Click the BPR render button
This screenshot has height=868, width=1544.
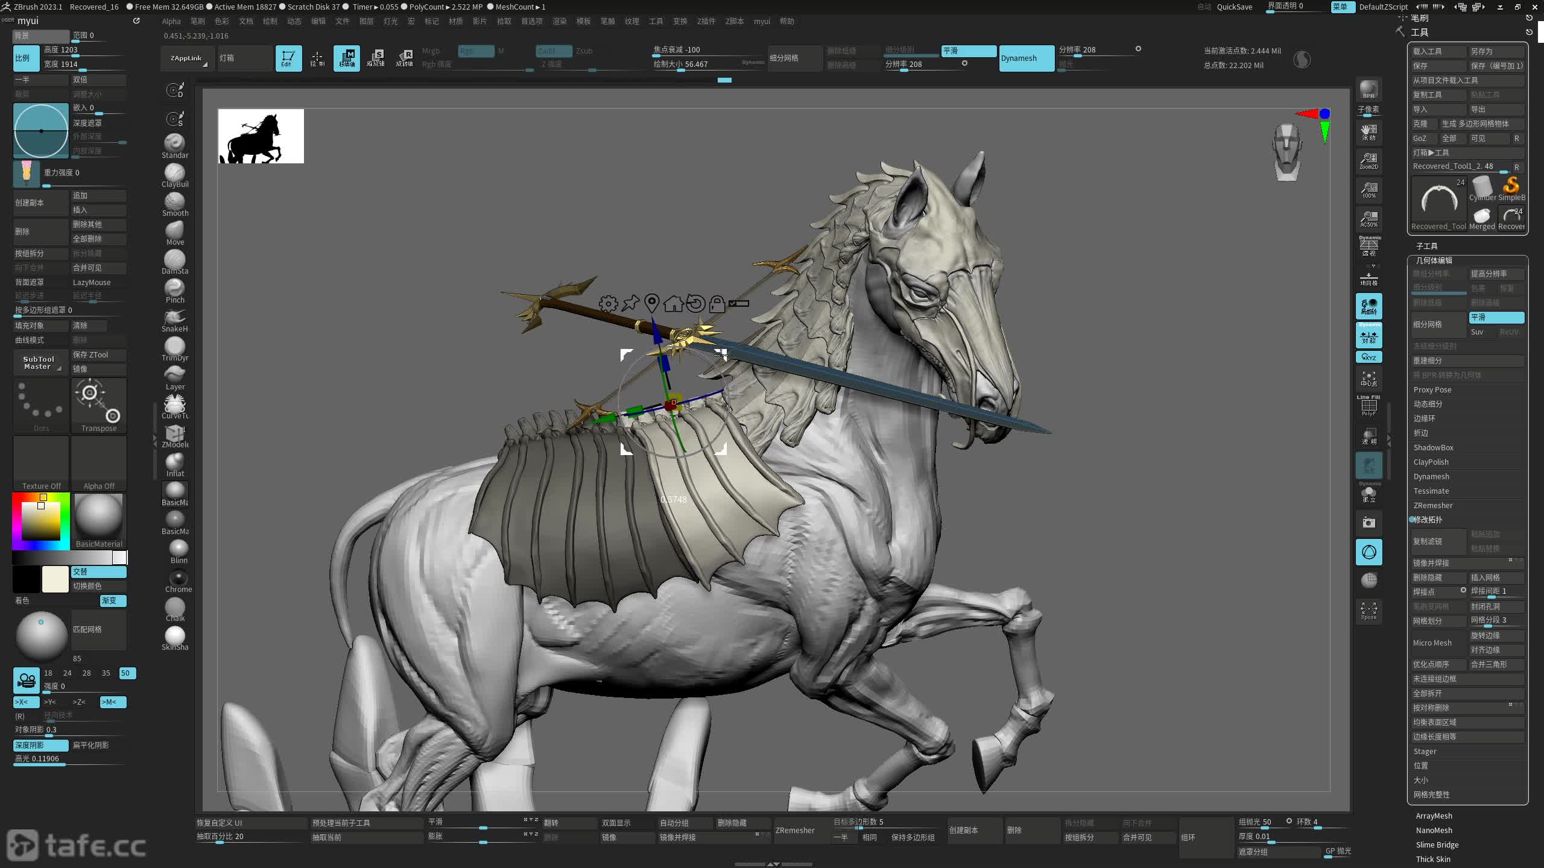1368,89
